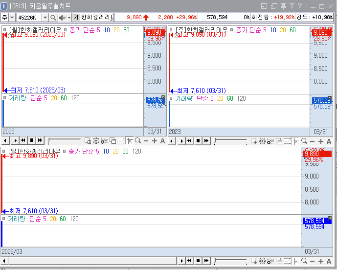This screenshot has height=270, width=337.
Task: Toggle 종가 단순 box on weekly chart
Action: point(232,30)
